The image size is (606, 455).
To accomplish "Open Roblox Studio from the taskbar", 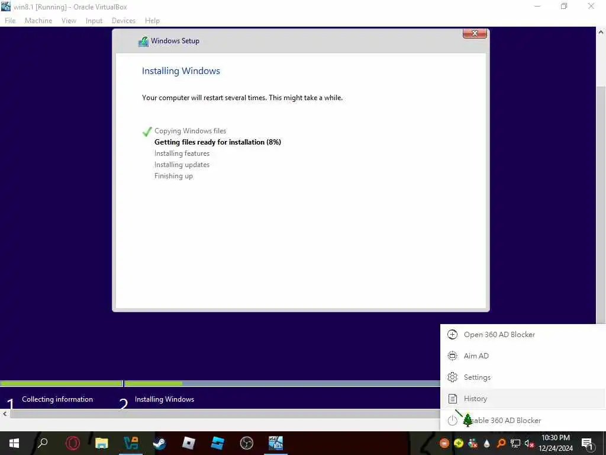I will 218,443.
